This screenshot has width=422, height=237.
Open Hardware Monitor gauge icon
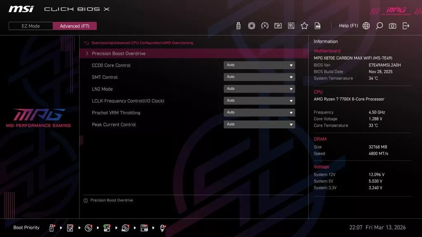(x=265, y=26)
